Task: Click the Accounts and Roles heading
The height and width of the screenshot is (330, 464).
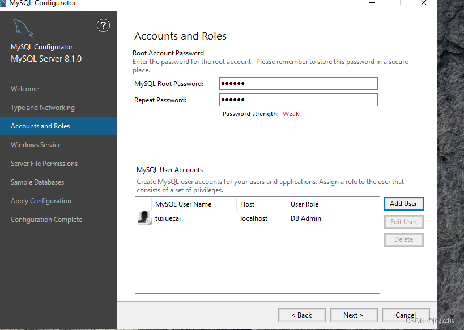Action: coord(181,36)
